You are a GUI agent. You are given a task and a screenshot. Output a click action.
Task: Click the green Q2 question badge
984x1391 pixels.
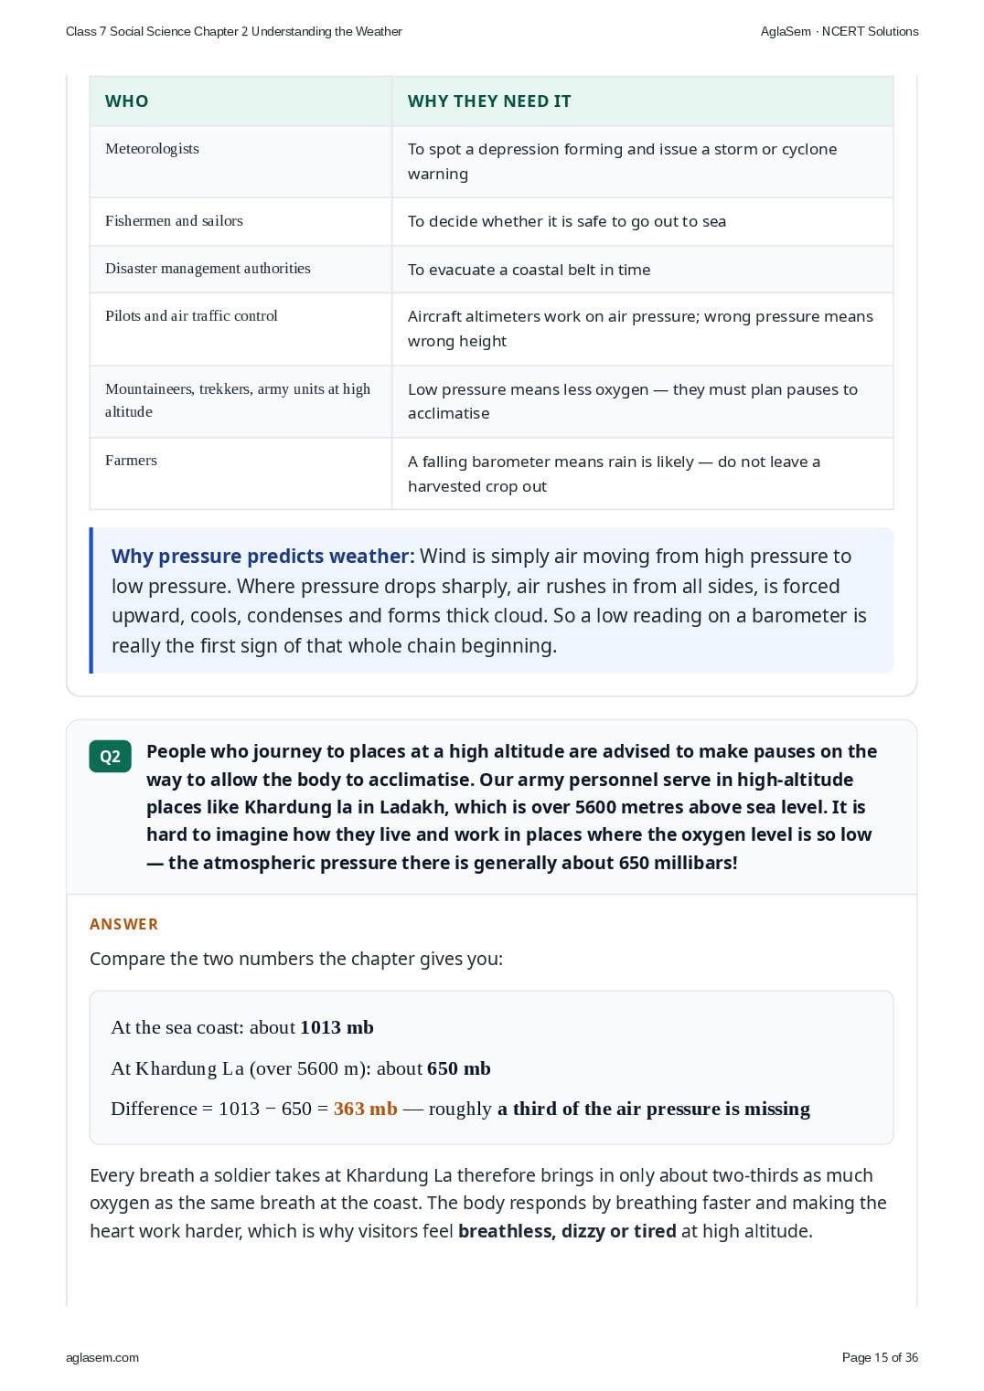coord(110,756)
